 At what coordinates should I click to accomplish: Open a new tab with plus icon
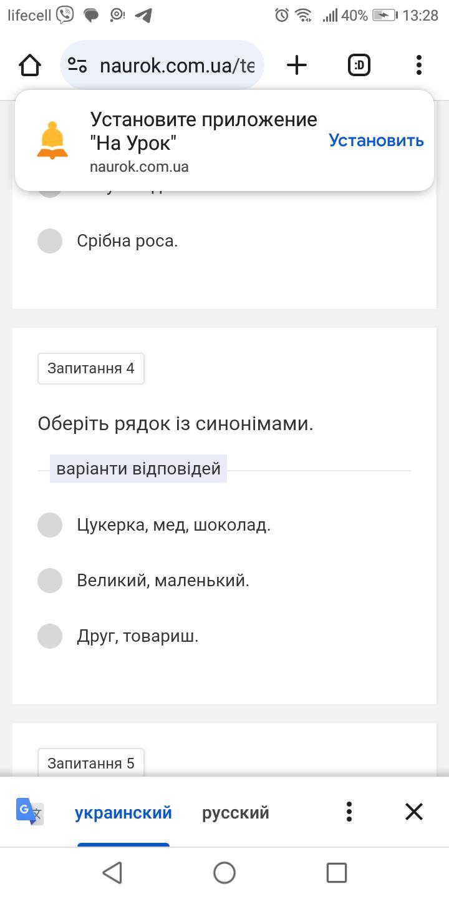[x=297, y=65]
